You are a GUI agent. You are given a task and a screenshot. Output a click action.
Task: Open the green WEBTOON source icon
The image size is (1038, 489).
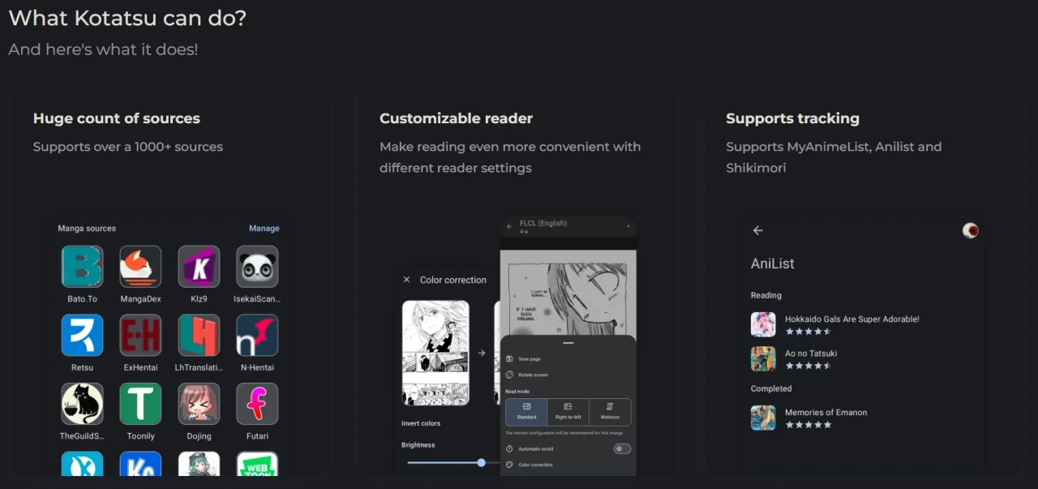pos(257,464)
